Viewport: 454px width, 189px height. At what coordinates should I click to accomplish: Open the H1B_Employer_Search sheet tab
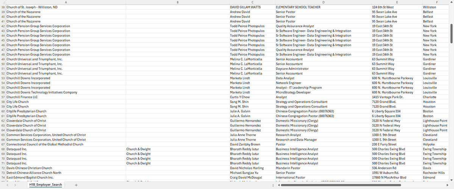45,185
